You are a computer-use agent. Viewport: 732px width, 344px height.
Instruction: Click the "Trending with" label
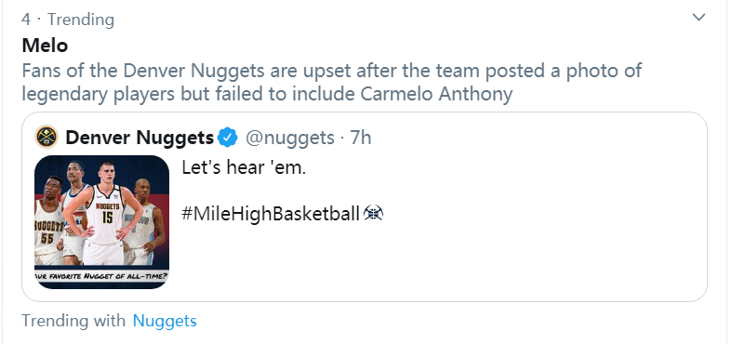click(73, 321)
